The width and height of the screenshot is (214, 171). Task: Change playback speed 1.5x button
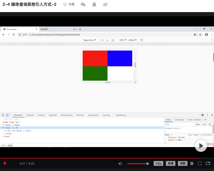(x=158, y=163)
